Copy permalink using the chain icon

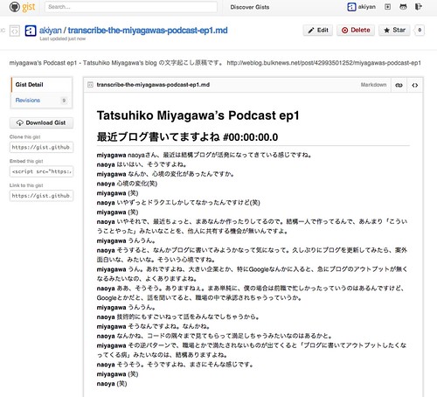click(x=399, y=85)
